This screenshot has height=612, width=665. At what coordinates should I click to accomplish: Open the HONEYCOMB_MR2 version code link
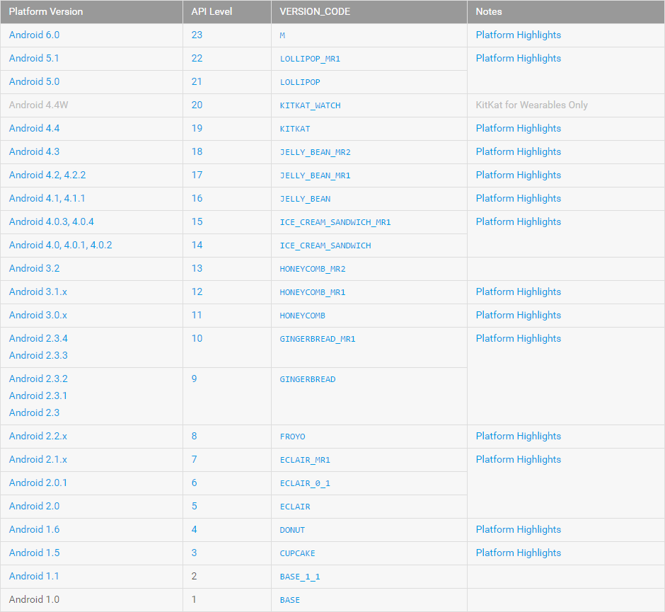[x=313, y=269]
